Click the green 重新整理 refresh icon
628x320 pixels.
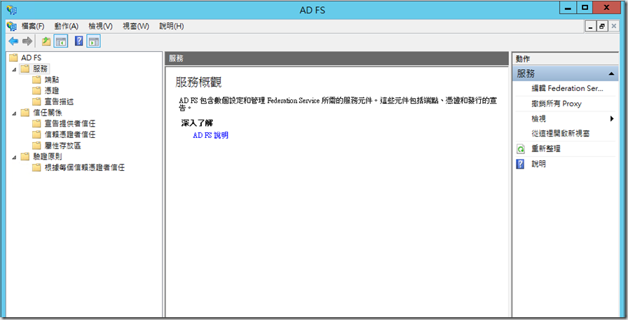[x=521, y=149]
